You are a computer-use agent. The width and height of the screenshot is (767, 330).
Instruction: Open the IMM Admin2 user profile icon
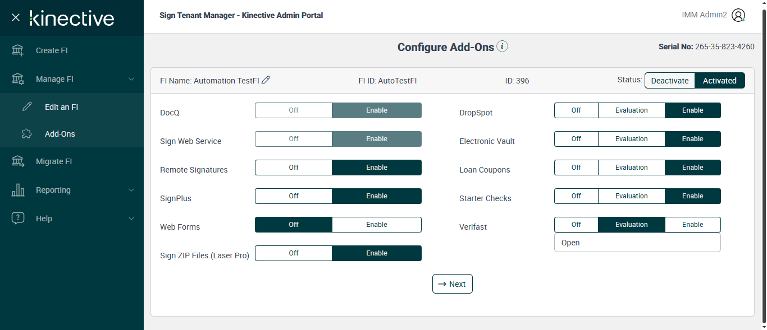pyautogui.click(x=738, y=15)
